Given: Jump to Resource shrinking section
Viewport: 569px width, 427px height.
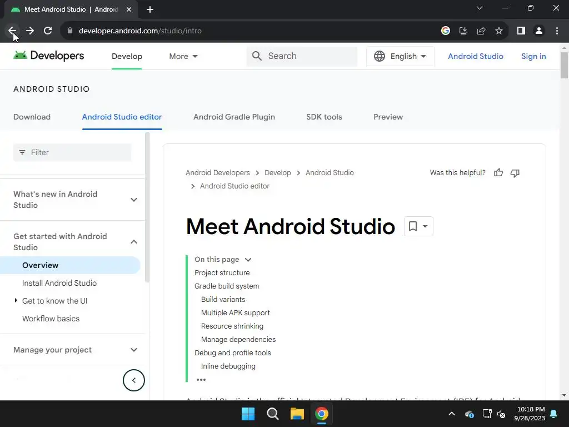Looking at the screenshot, I should (x=232, y=326).
